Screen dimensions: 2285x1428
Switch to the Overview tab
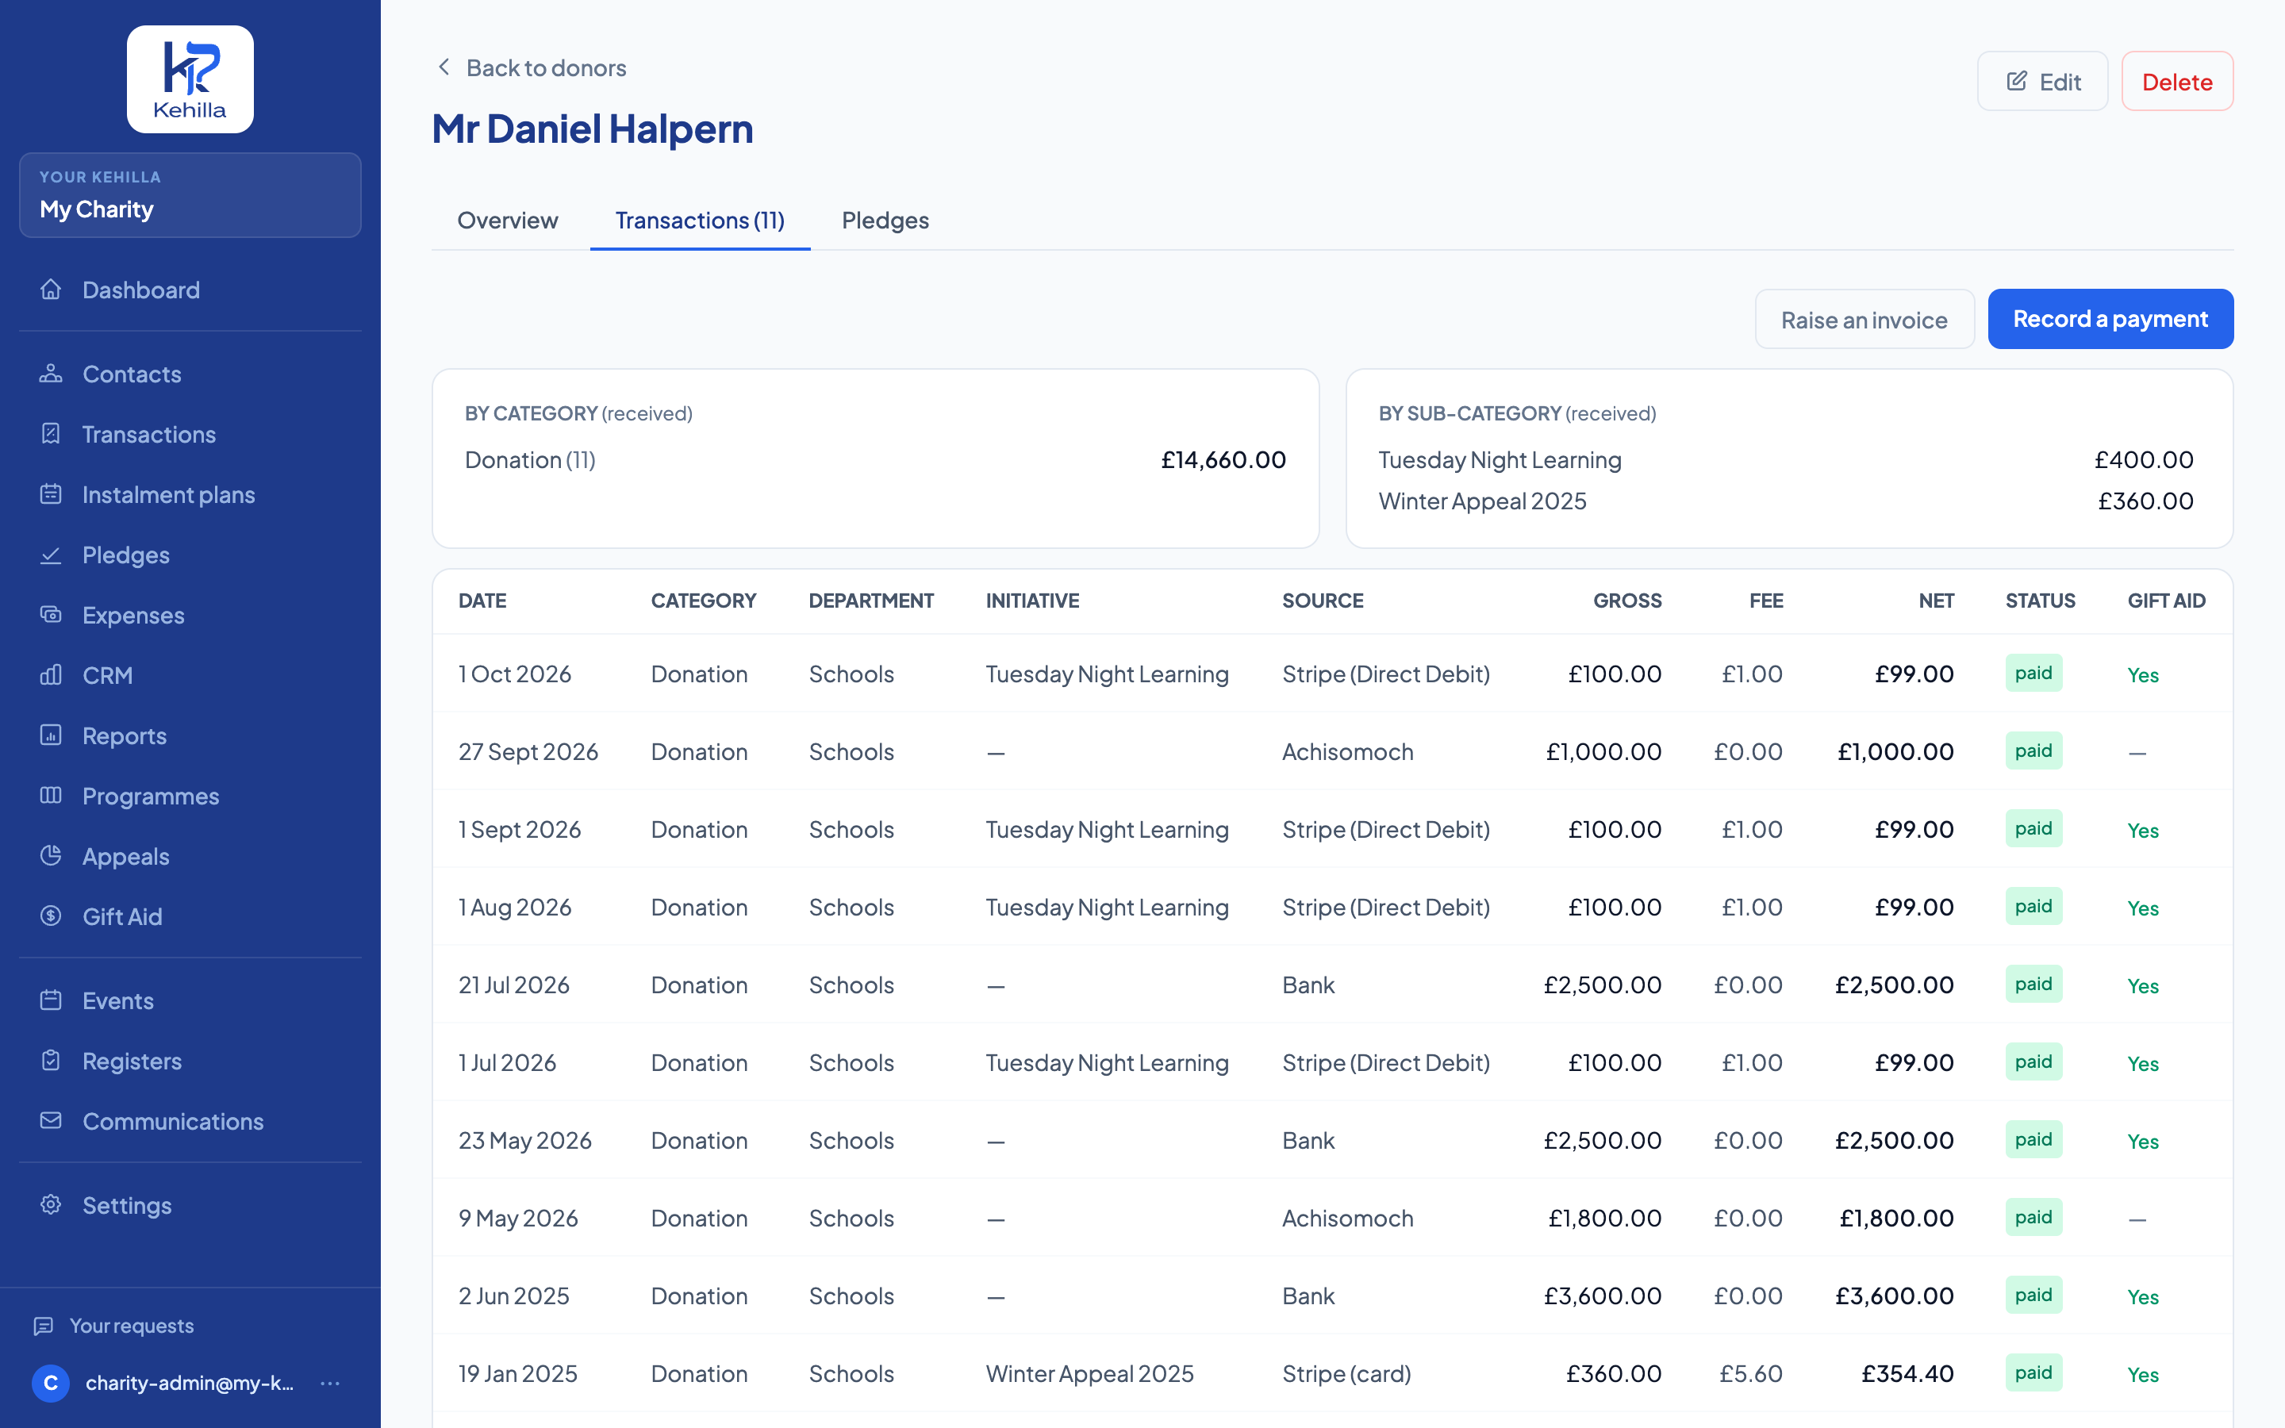click(508, 220)
